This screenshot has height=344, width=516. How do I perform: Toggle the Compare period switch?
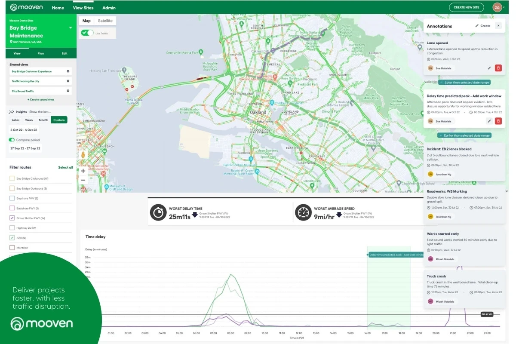click(12, 140)
